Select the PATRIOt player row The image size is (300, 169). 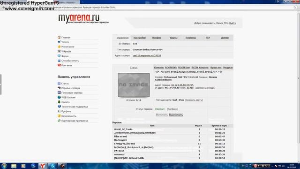click(173, 151)
